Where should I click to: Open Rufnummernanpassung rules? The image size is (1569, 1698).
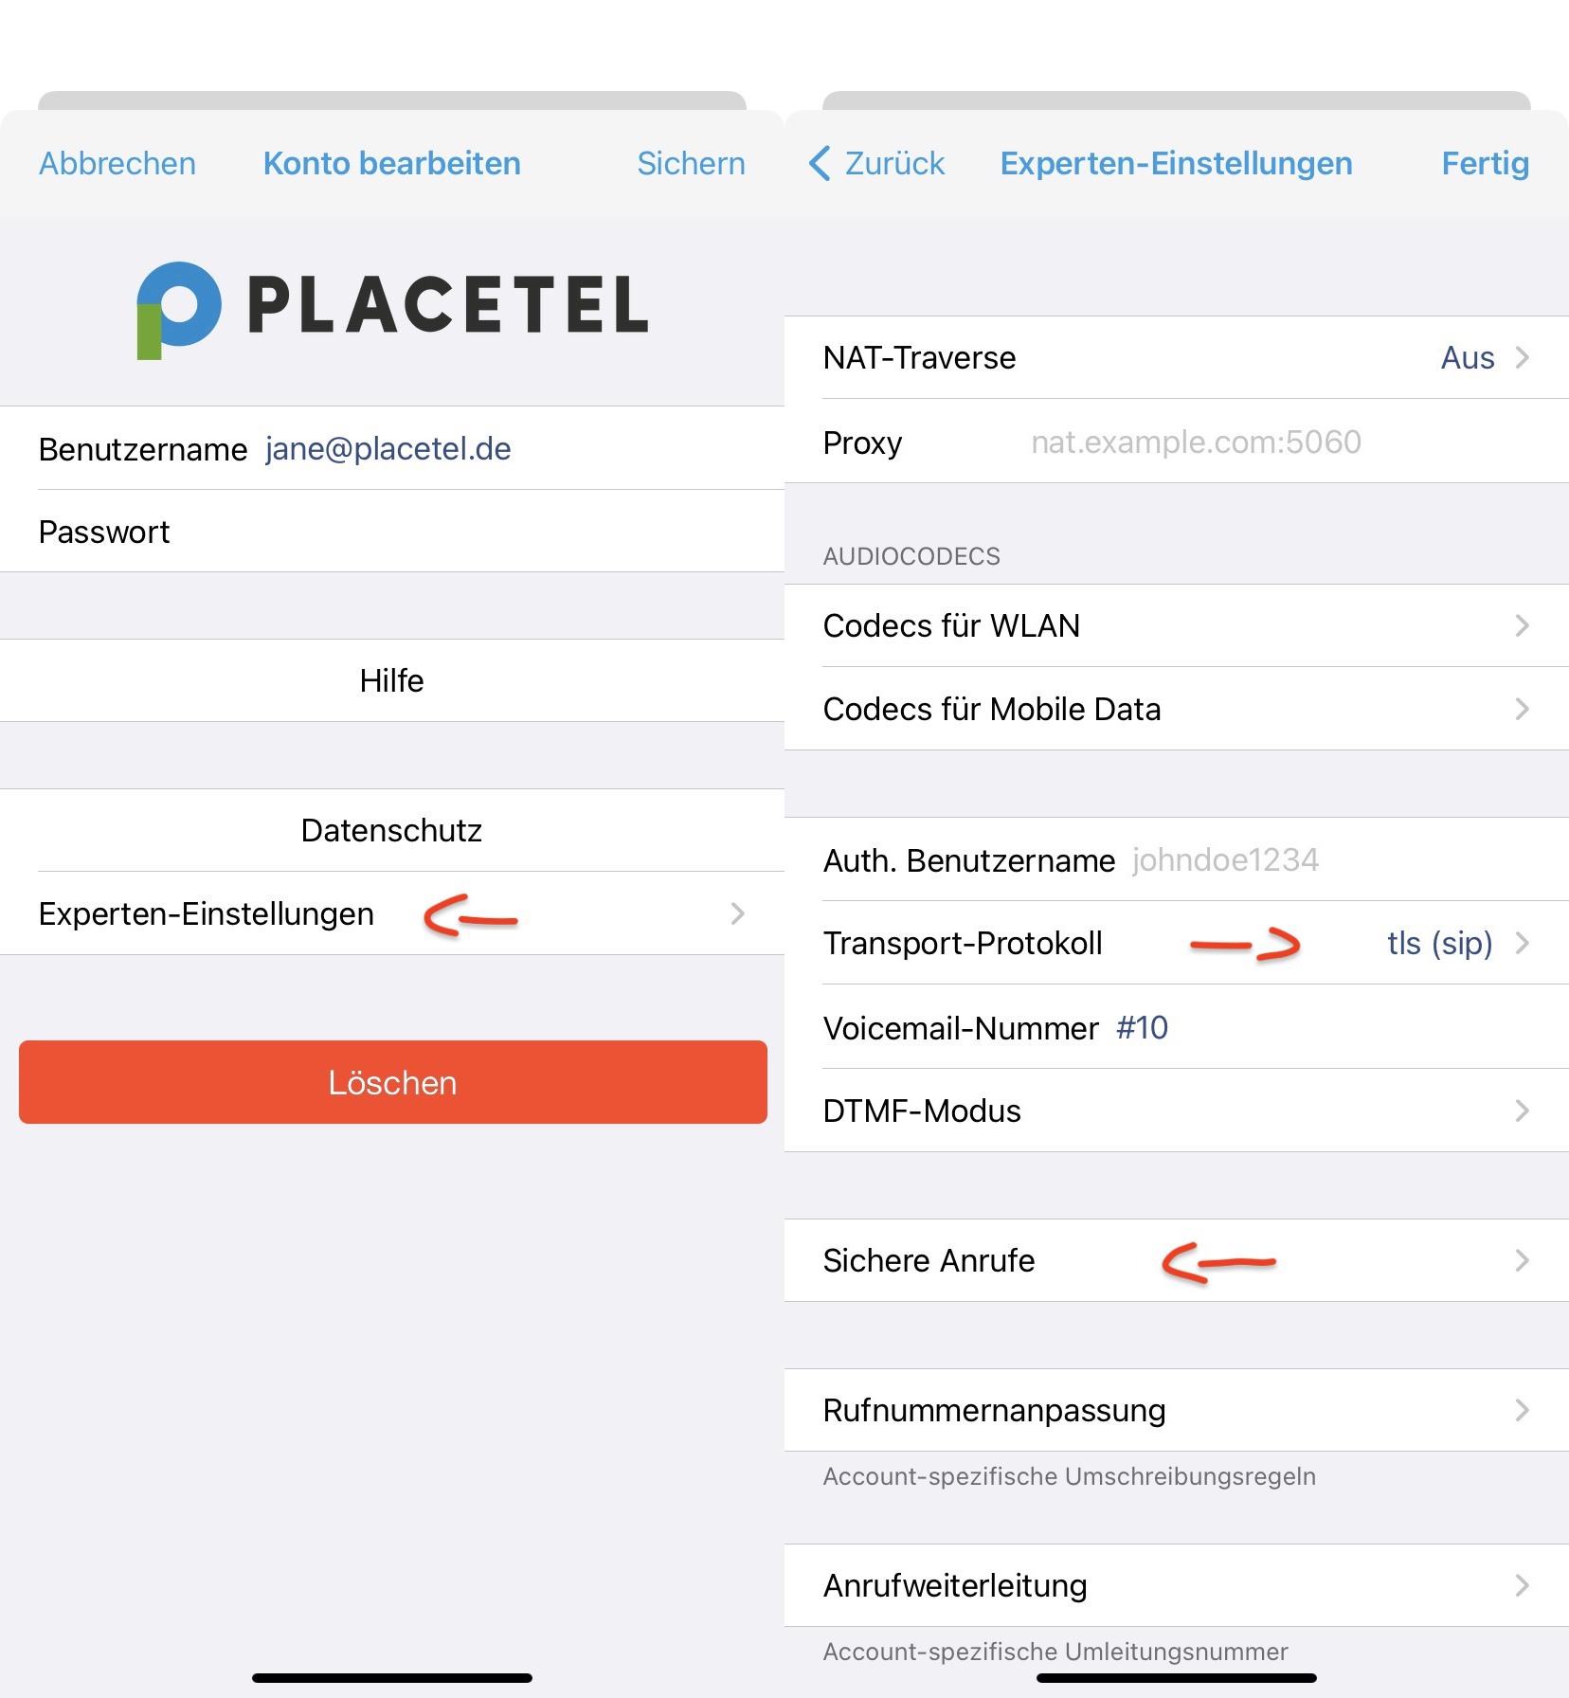[1177, 1410]
